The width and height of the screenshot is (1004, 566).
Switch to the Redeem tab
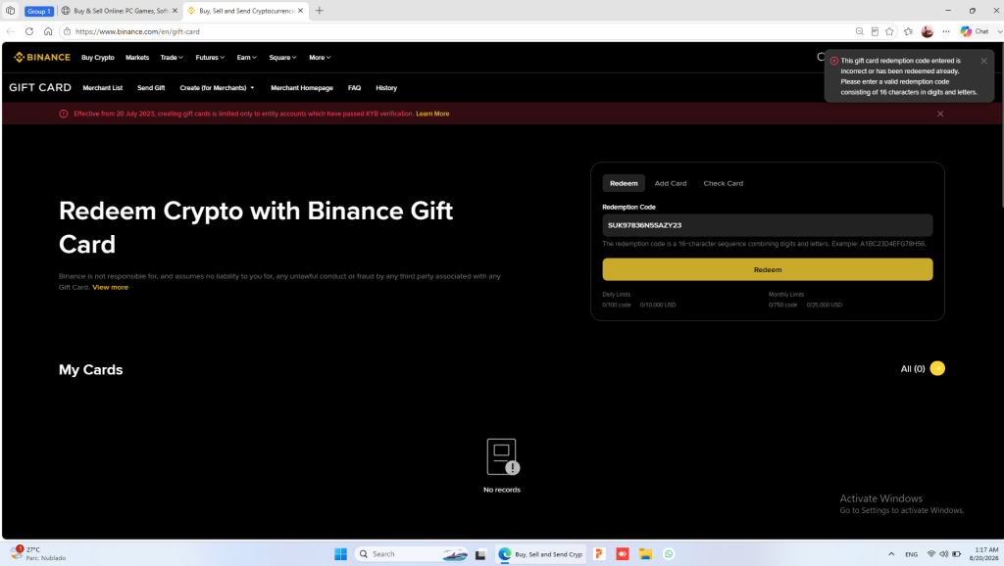click(624, 183)
